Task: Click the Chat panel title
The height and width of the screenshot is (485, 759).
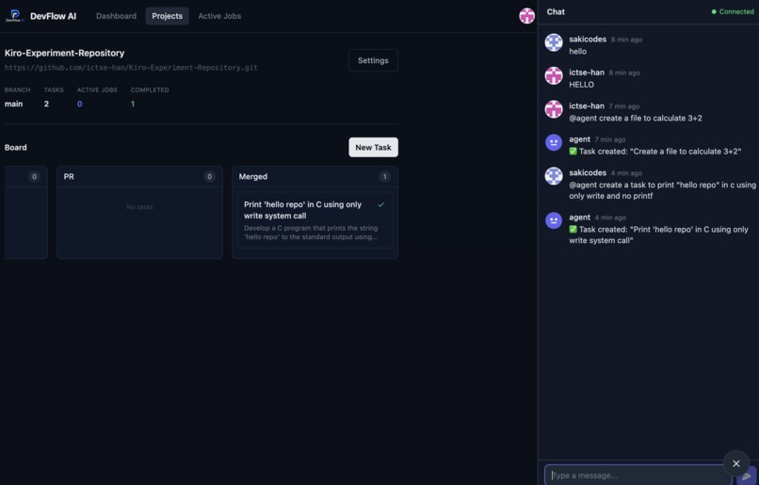Action: click(x=556, y=11)
